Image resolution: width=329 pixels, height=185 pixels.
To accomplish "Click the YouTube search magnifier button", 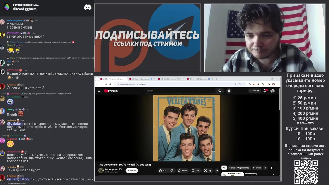I will pyautogui.click(x=220, y=91).
